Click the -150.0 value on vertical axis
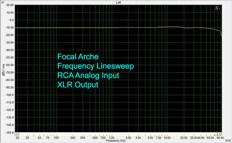The image size is (232, 143). point(9,133)
